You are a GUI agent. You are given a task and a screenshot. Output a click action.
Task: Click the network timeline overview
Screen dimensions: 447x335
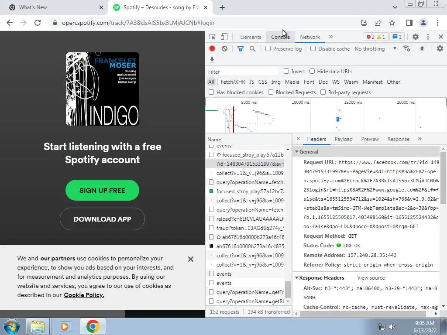(326, 115)
